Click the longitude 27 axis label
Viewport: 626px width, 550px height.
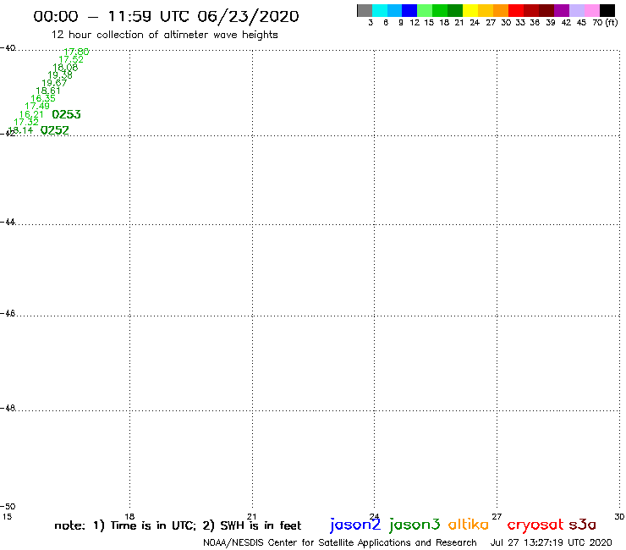[x=497, y=516]
